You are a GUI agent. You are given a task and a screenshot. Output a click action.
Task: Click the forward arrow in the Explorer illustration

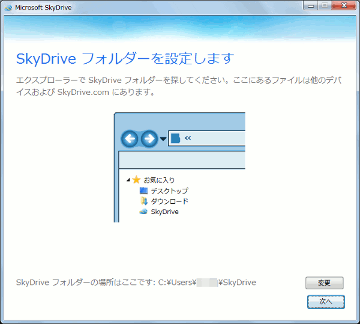click(149, 139)
